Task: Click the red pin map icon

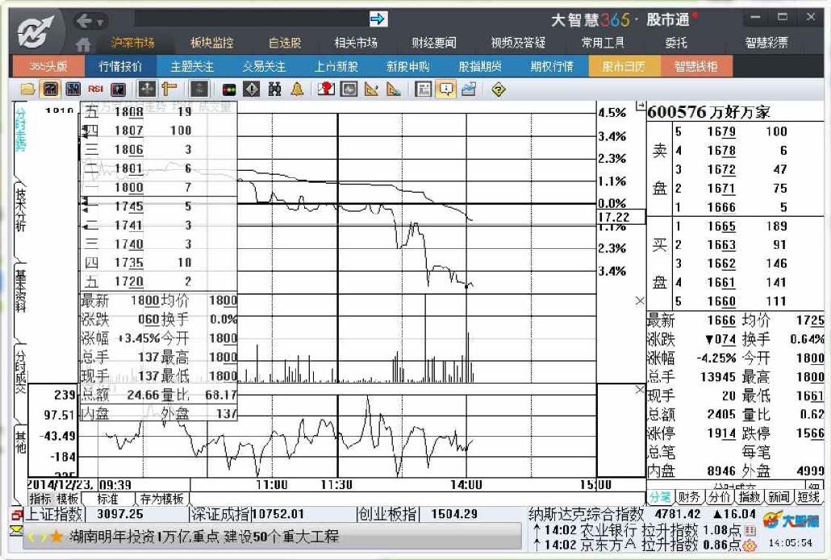Action: 326,89
